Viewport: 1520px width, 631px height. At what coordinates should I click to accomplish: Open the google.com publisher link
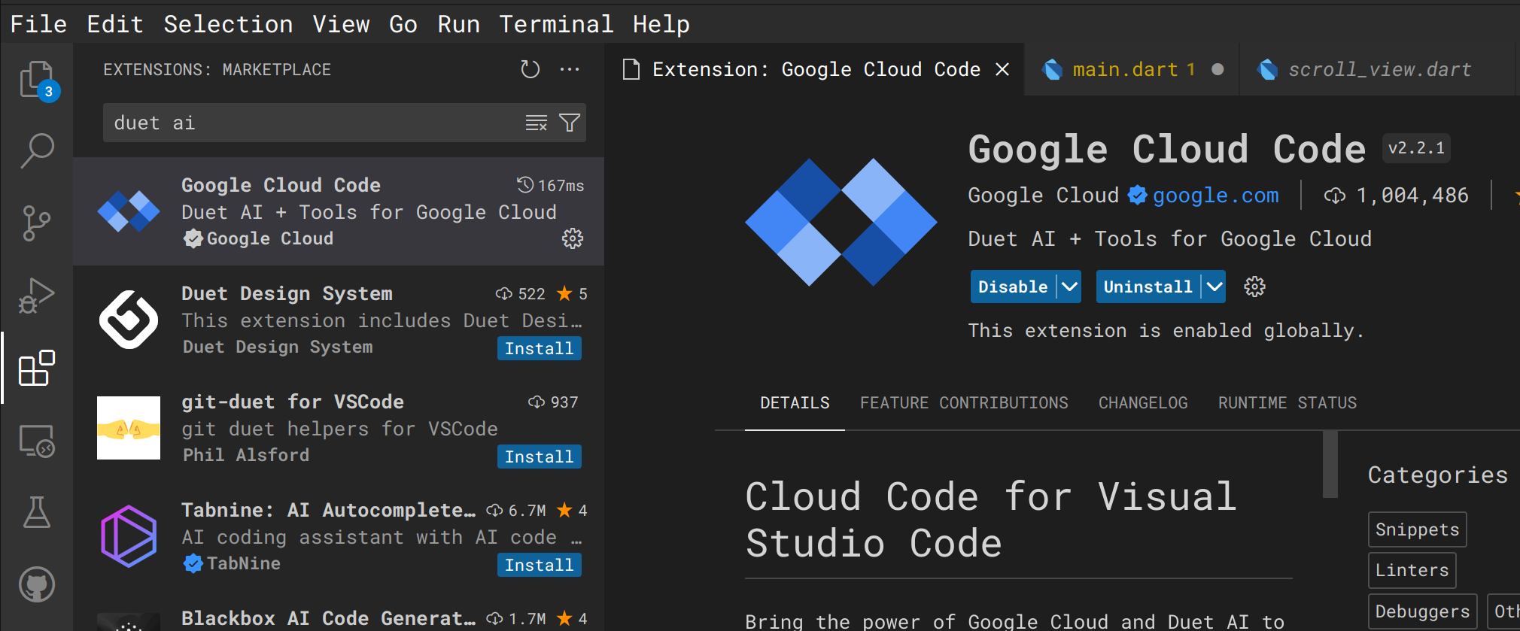(1215, 196)
